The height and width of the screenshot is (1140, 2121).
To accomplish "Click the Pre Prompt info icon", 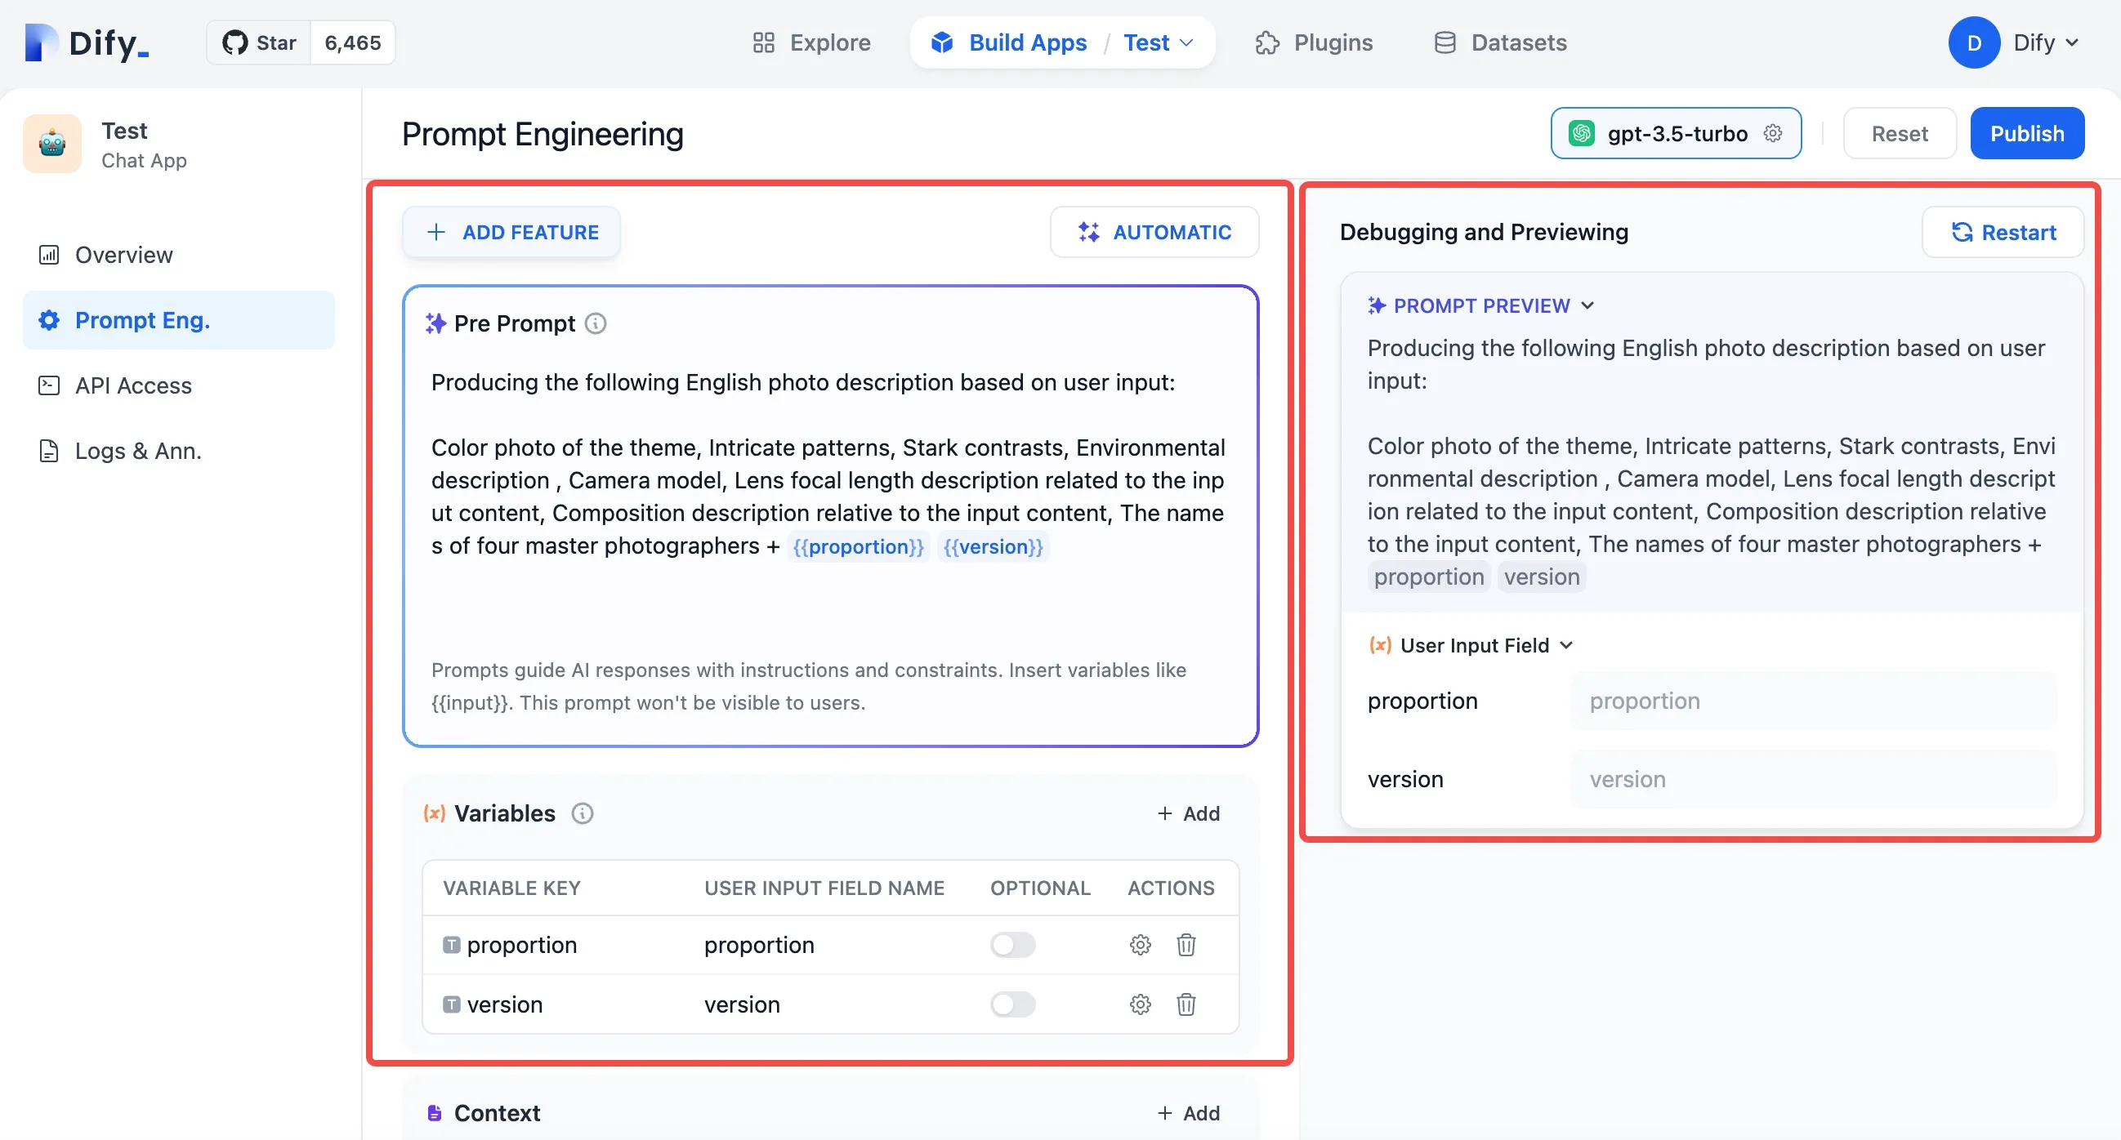I will click(596, 323).
